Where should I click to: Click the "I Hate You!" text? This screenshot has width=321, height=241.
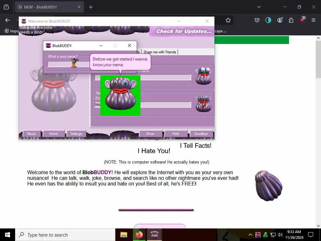click(x=154, y=151)
